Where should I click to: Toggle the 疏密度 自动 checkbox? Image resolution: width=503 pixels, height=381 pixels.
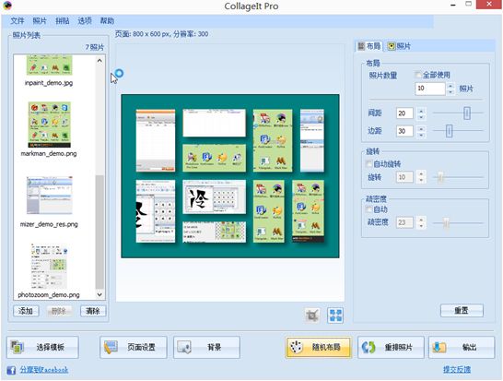[x=368, y=209]
